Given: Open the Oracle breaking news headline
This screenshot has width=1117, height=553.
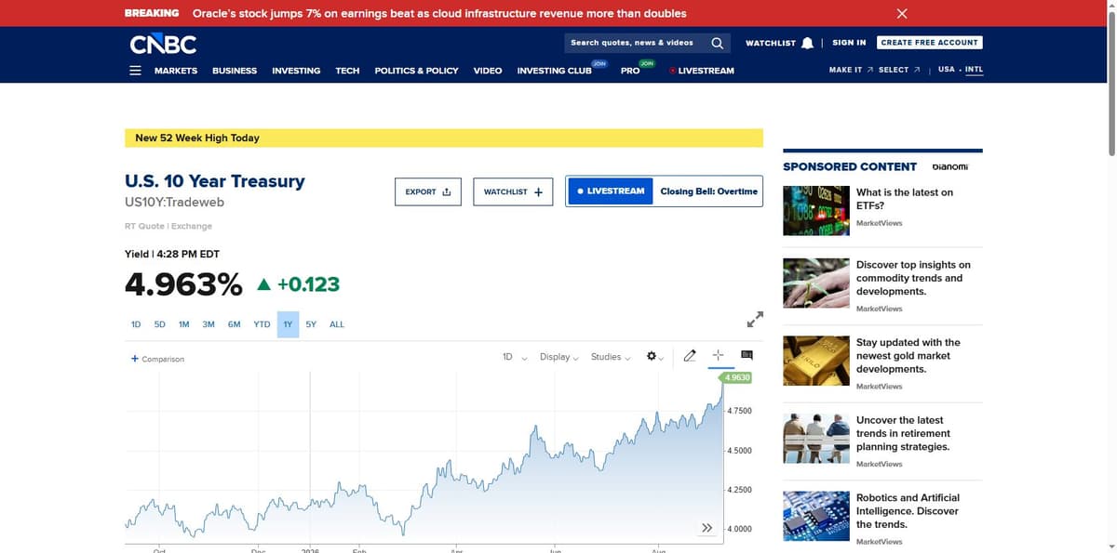Looking at the screenshot, I should [439, 13].
